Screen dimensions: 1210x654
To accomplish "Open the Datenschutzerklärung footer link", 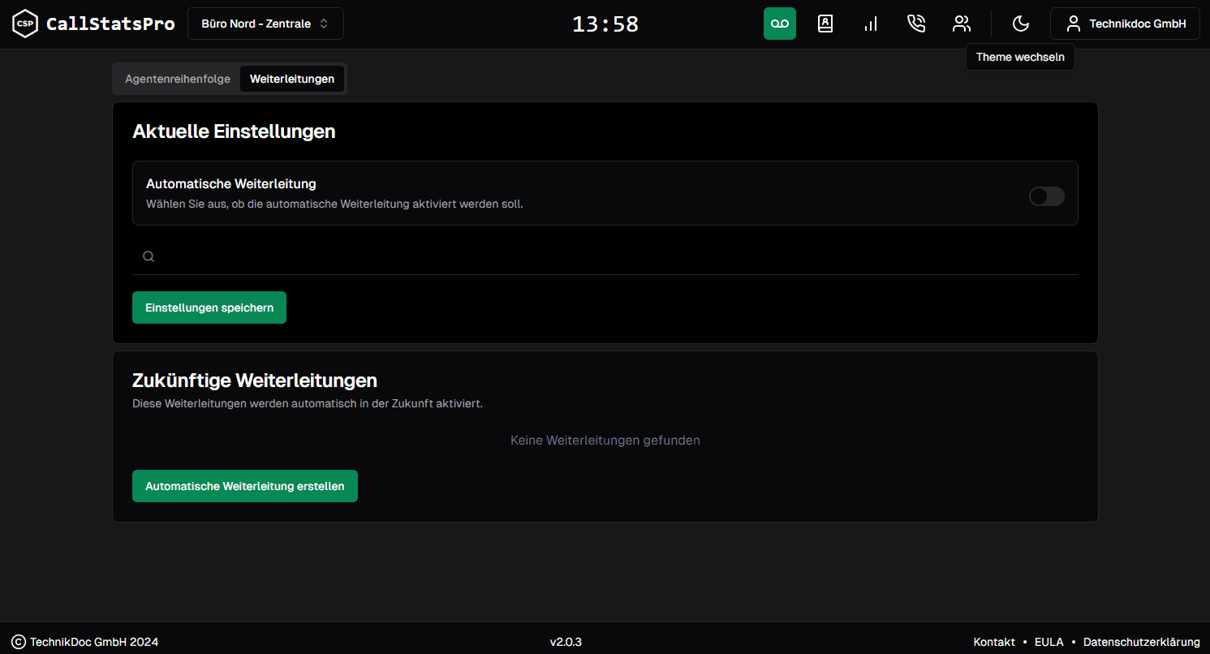I will [1141, 642].
